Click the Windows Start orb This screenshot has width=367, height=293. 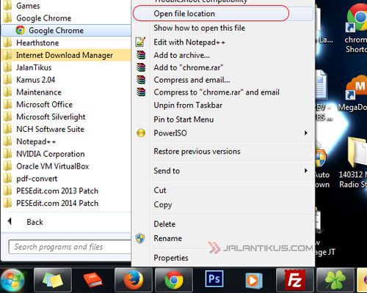pos(12,280)
